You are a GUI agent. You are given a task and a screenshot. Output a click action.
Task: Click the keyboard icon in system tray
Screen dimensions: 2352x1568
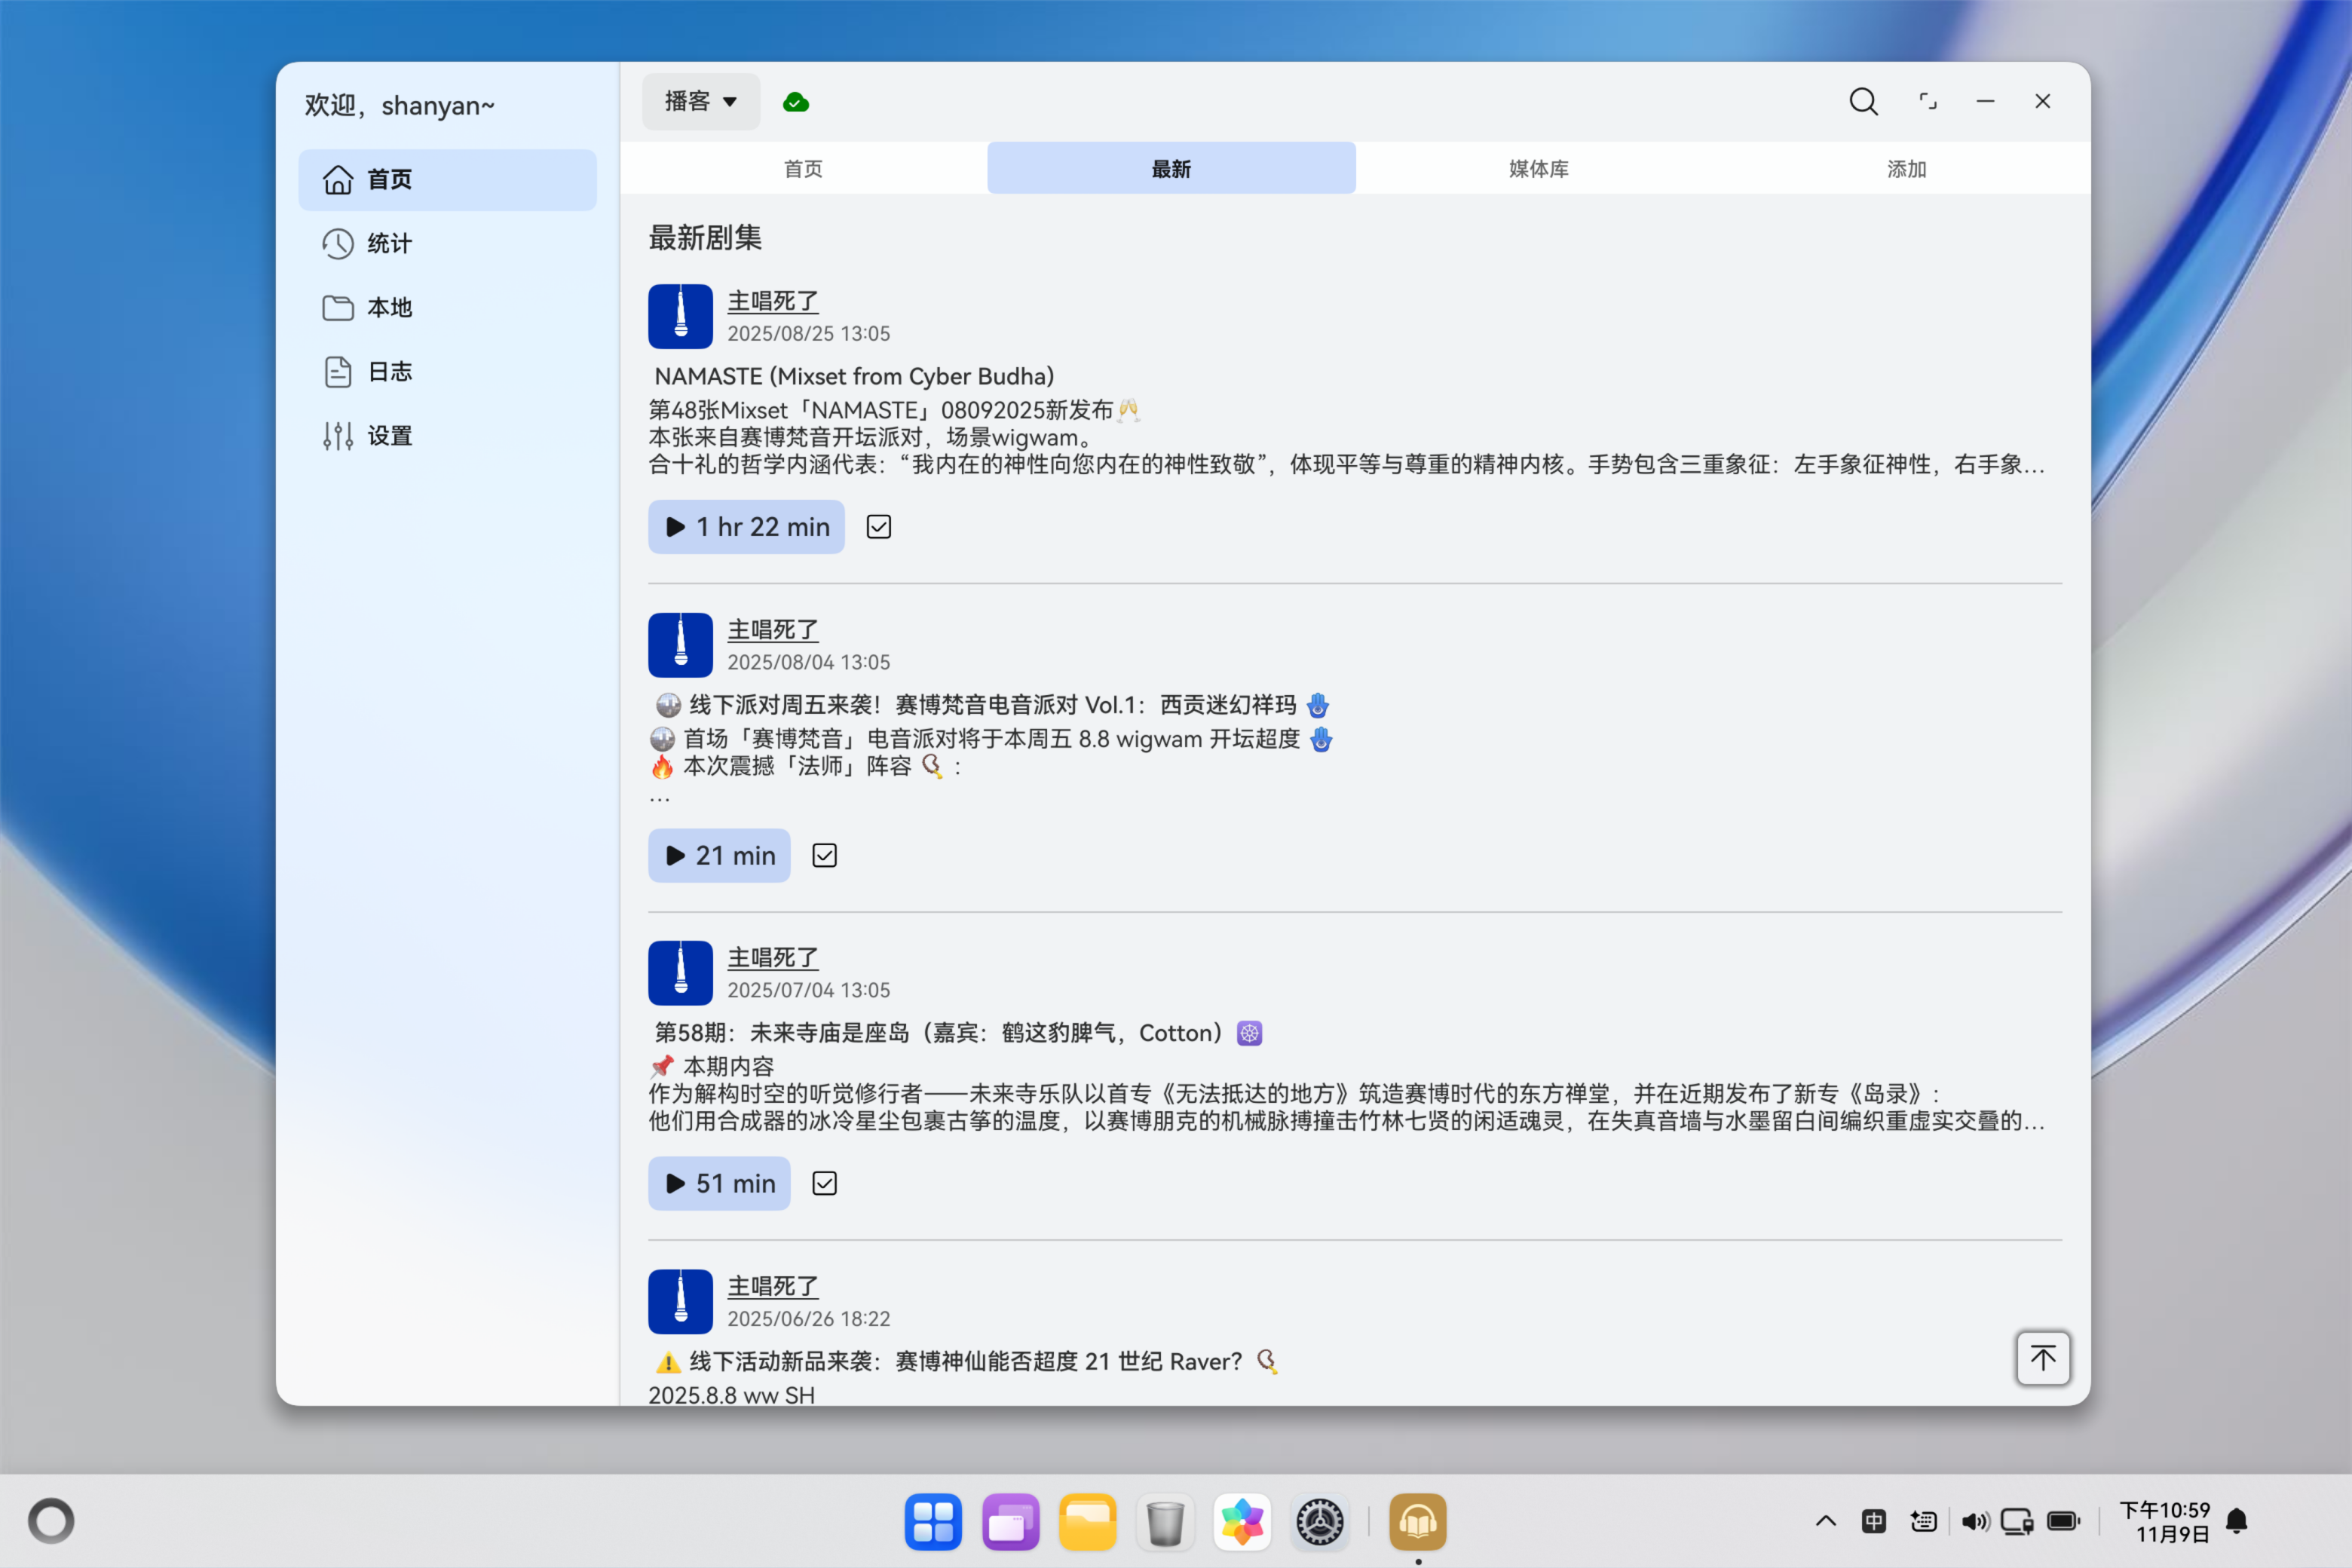click(1924, 1521)
